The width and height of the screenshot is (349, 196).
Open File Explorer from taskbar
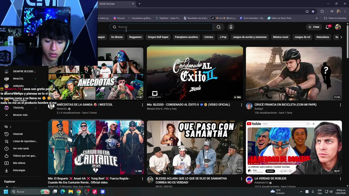(71, 192)
